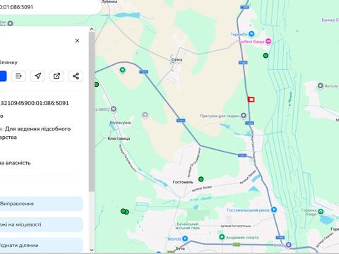This screenshot has height=254, width=339.
Task: Click the Академія спорта marker
Action: (222, 237)
